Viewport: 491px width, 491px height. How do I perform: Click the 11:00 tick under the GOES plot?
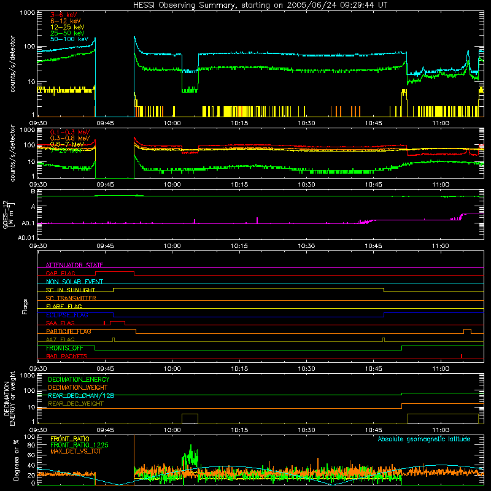pyautogui.click(x=440, y=246)
